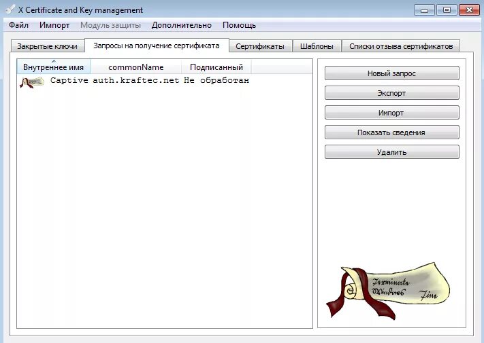Open the Помощь menu
Viewport: 484px width, 343px height.
click(239, 25)
